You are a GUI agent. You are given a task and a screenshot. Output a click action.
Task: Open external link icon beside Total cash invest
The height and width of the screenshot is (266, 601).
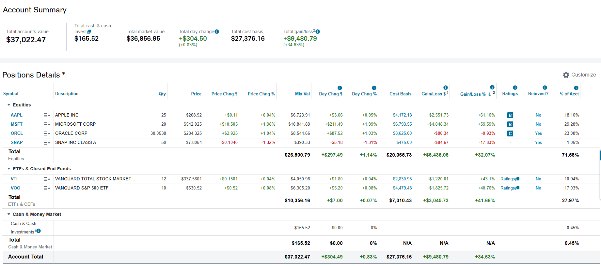pos(89,32)
